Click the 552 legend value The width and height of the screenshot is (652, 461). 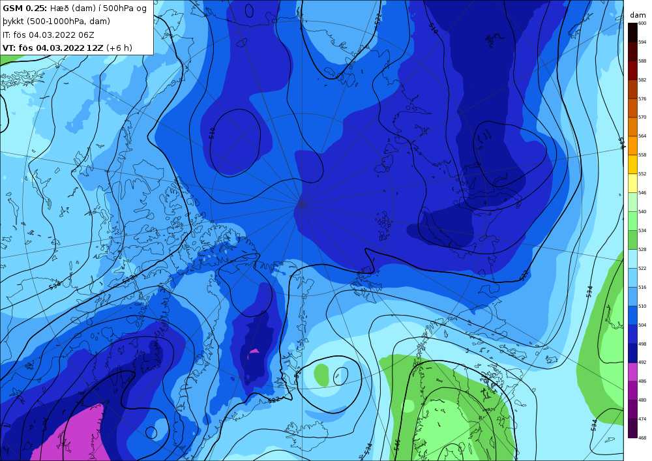pos(642,173)
